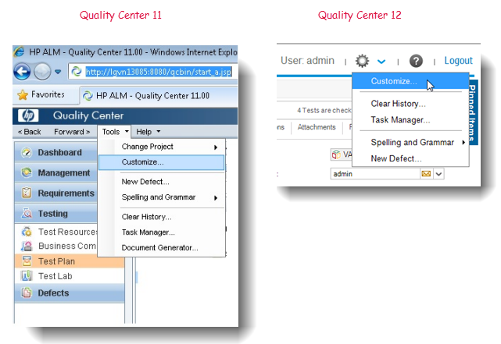Click the Management globe icon

[x=27, y=172]
